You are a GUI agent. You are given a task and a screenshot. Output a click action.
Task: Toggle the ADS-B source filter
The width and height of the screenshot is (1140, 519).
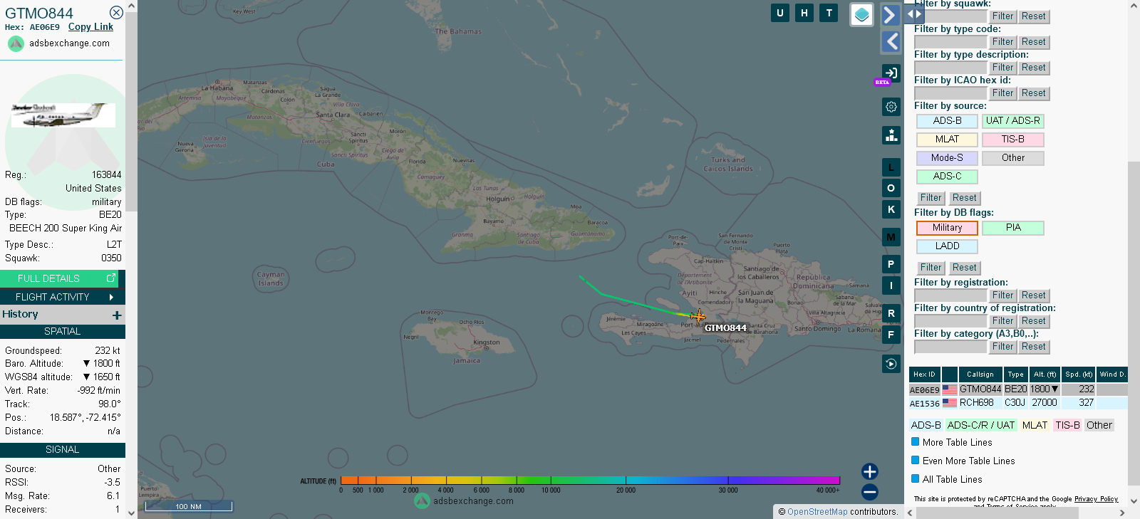[x=947, y=121]
